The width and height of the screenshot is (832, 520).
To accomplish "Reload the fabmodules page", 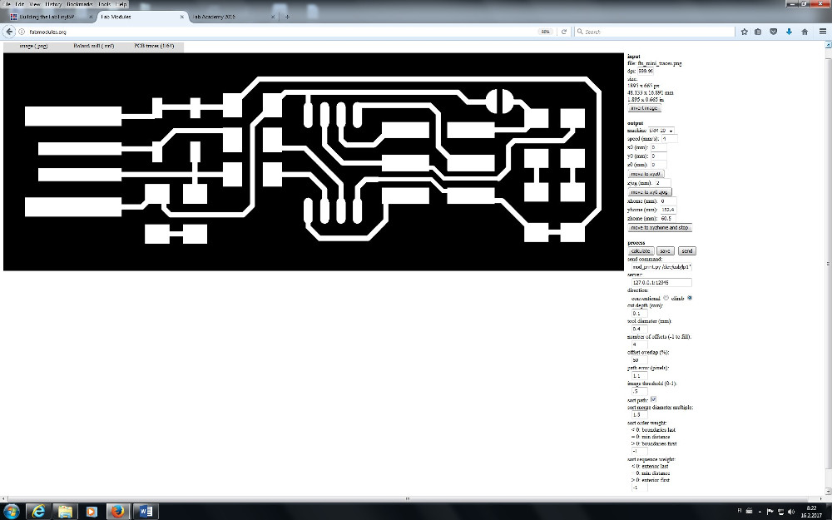I will [563, 32].
